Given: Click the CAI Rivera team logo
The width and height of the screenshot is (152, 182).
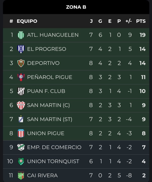Looking at the screenshot, I should [x=21, y=175].
